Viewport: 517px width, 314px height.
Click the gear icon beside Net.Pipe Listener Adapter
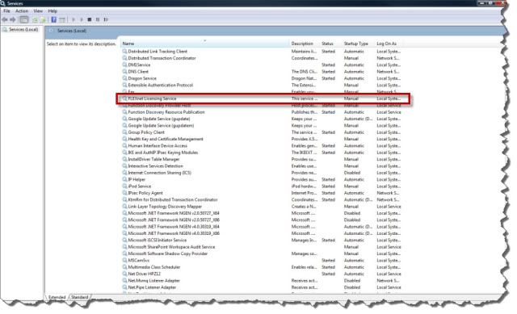pos(124,287)
